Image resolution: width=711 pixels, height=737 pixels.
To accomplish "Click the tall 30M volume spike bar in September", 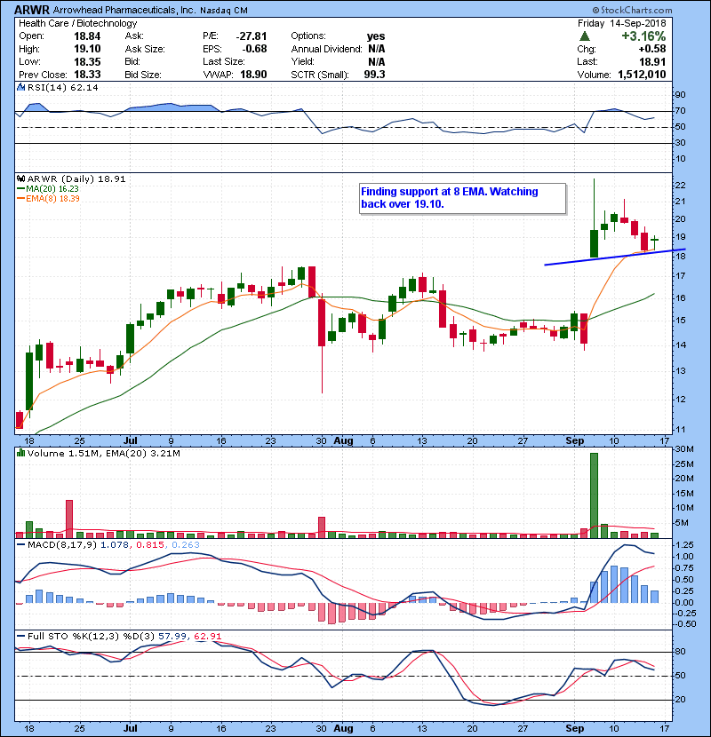I will pyautogui.click(x=594, y=495).
